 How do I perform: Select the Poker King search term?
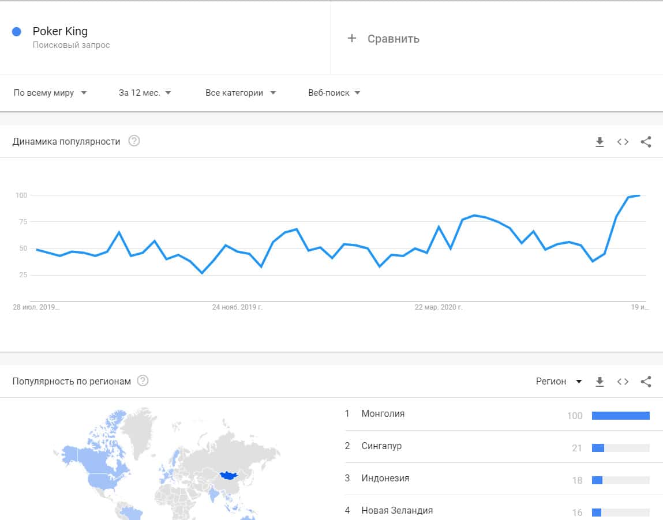pos(60,32)
